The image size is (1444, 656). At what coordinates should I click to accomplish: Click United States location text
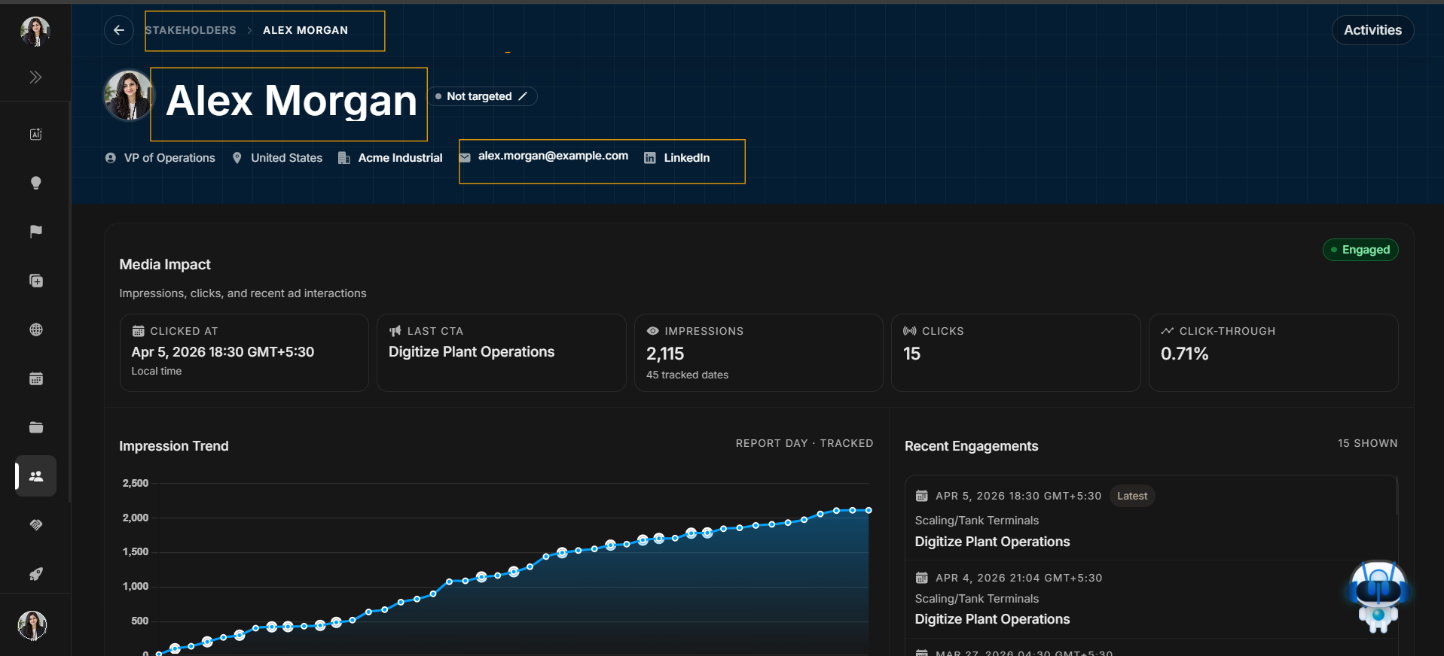pyautogui.click(x=286, y=158)
